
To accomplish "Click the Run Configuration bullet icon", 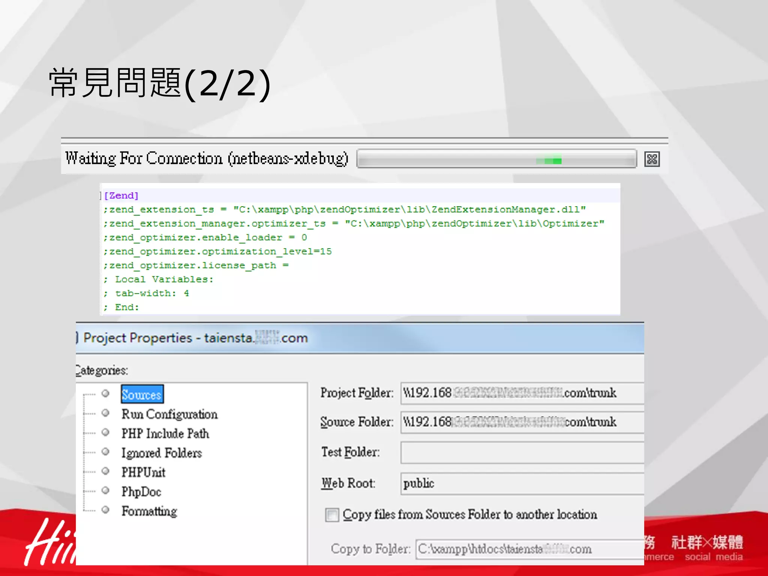I will pyautogui.click(x=106, y=413).
